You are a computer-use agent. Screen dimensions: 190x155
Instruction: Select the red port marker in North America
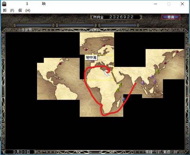pyautogui.click(x=60, y=63)
